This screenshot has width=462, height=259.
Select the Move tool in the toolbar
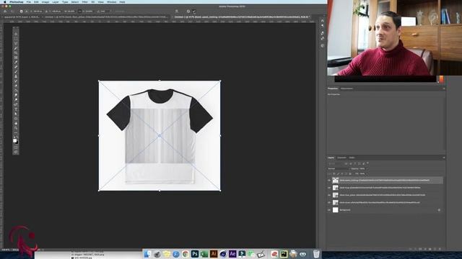(x=16, y=34)
